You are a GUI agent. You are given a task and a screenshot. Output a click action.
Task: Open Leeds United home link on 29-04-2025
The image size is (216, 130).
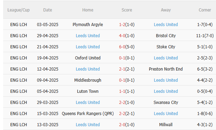pyautogui.click(x=88, y=36)
